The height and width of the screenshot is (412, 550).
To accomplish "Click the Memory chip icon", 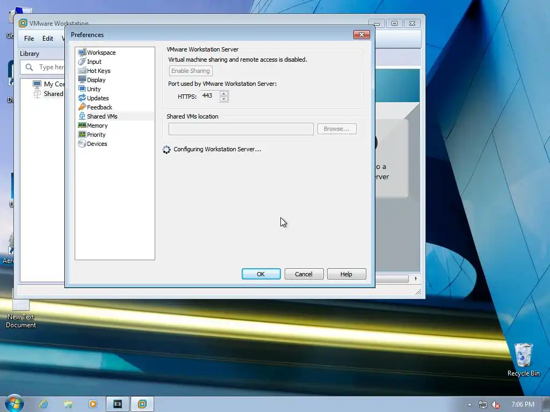I will coord(82,125).
